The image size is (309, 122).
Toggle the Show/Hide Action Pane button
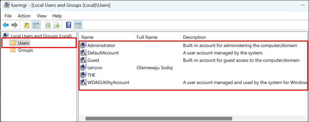click(x=78, y=25)
